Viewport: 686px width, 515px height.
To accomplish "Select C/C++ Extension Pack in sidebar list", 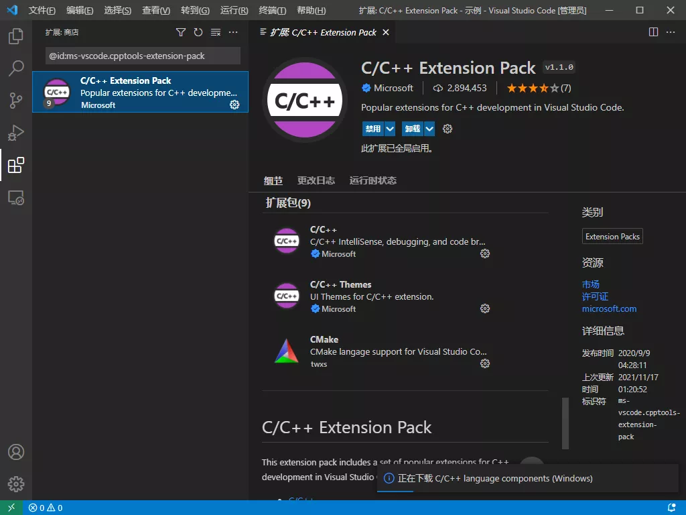I will click(140, 92).
